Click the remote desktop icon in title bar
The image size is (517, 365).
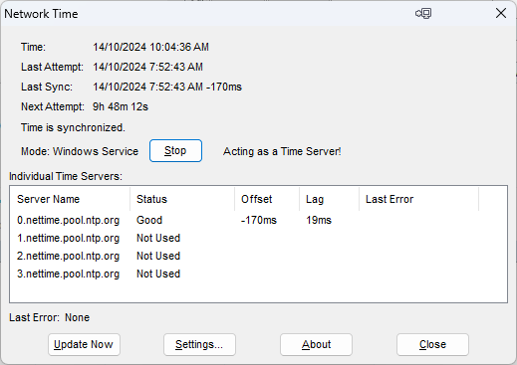[423, 14]
